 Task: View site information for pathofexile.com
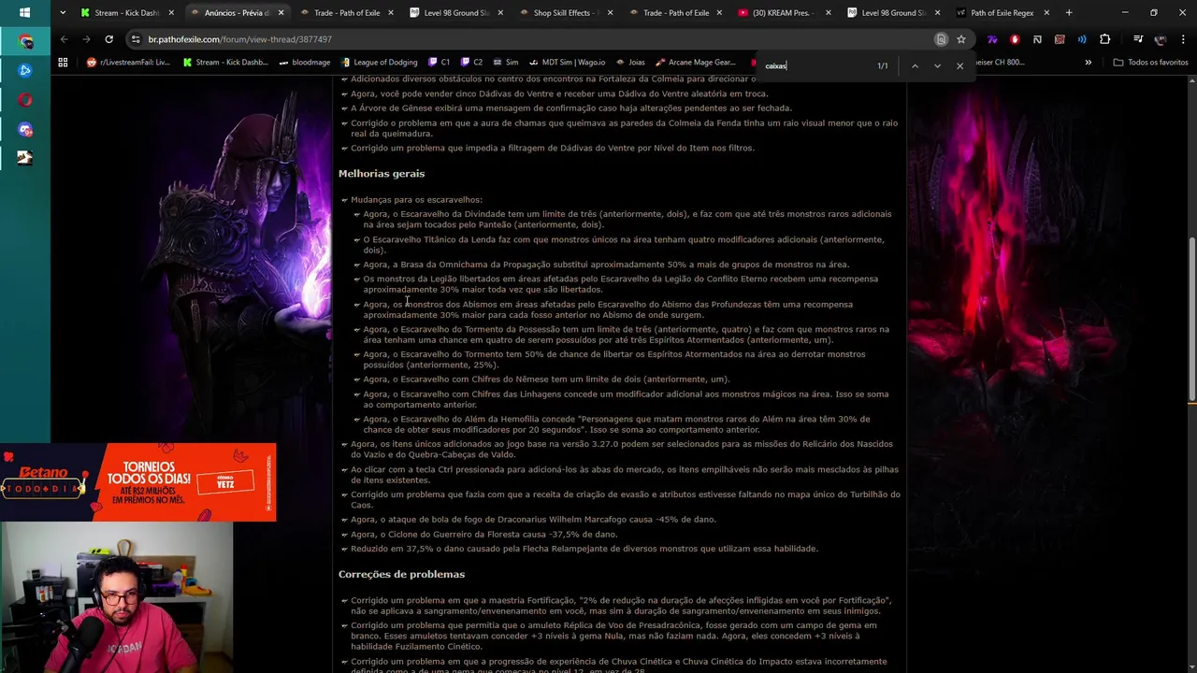pos(137,39)
